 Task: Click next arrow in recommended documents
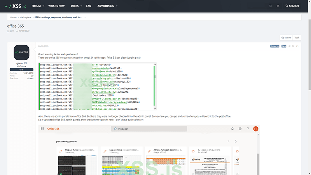click(236, 141)
